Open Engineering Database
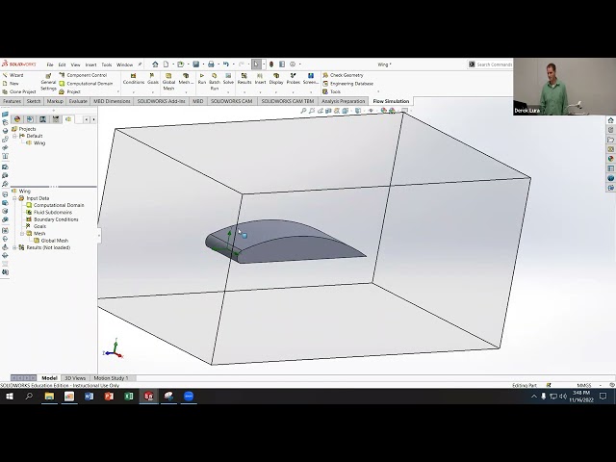The width and height of the screenshot is (616, 462). click(347, 84)
